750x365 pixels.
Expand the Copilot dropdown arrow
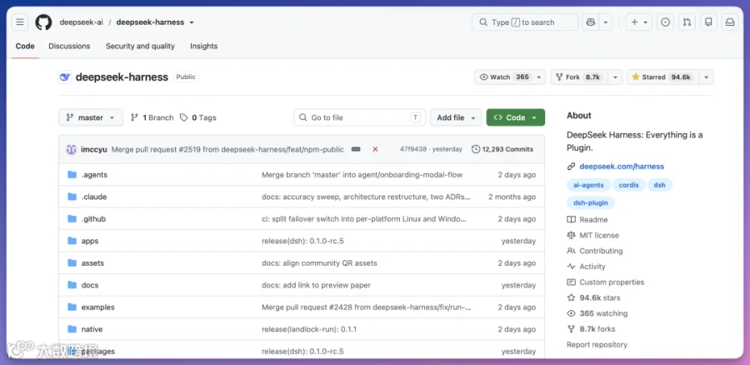[x=606, y=22]
